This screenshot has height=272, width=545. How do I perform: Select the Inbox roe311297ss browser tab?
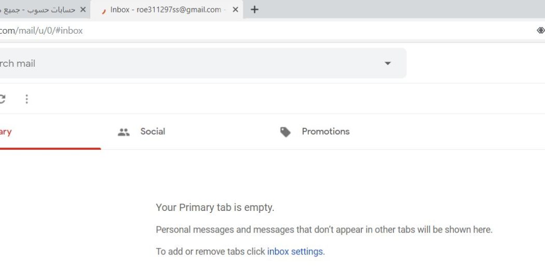click(167, 10)
